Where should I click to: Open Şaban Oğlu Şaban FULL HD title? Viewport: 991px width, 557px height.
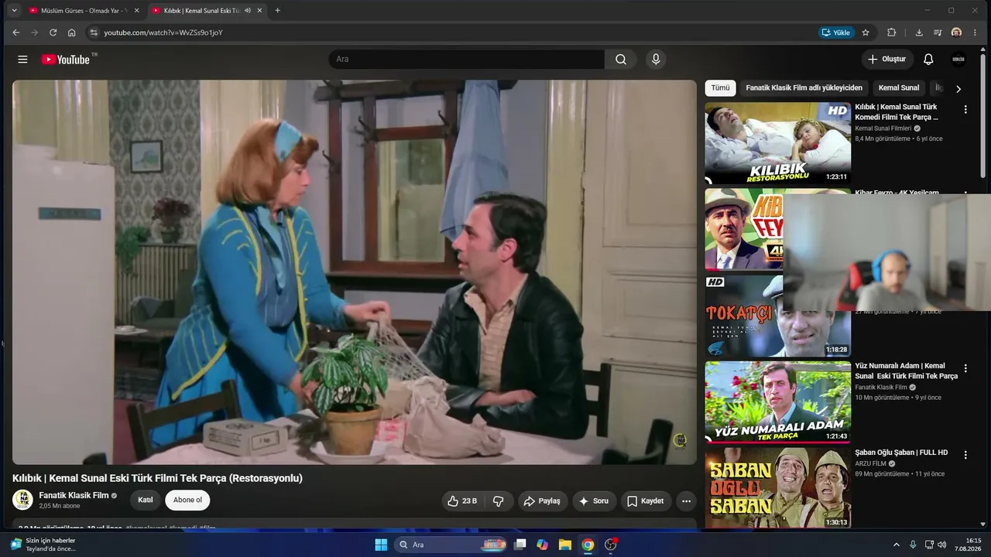[901, 453]
